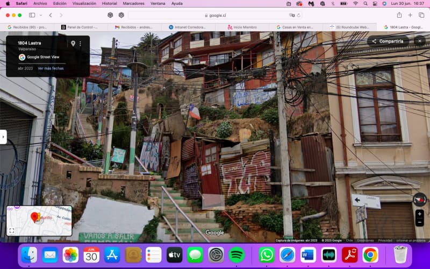Screen dimensions: 430x269
Task: Click the Street View compass
Action: (420, 200)
